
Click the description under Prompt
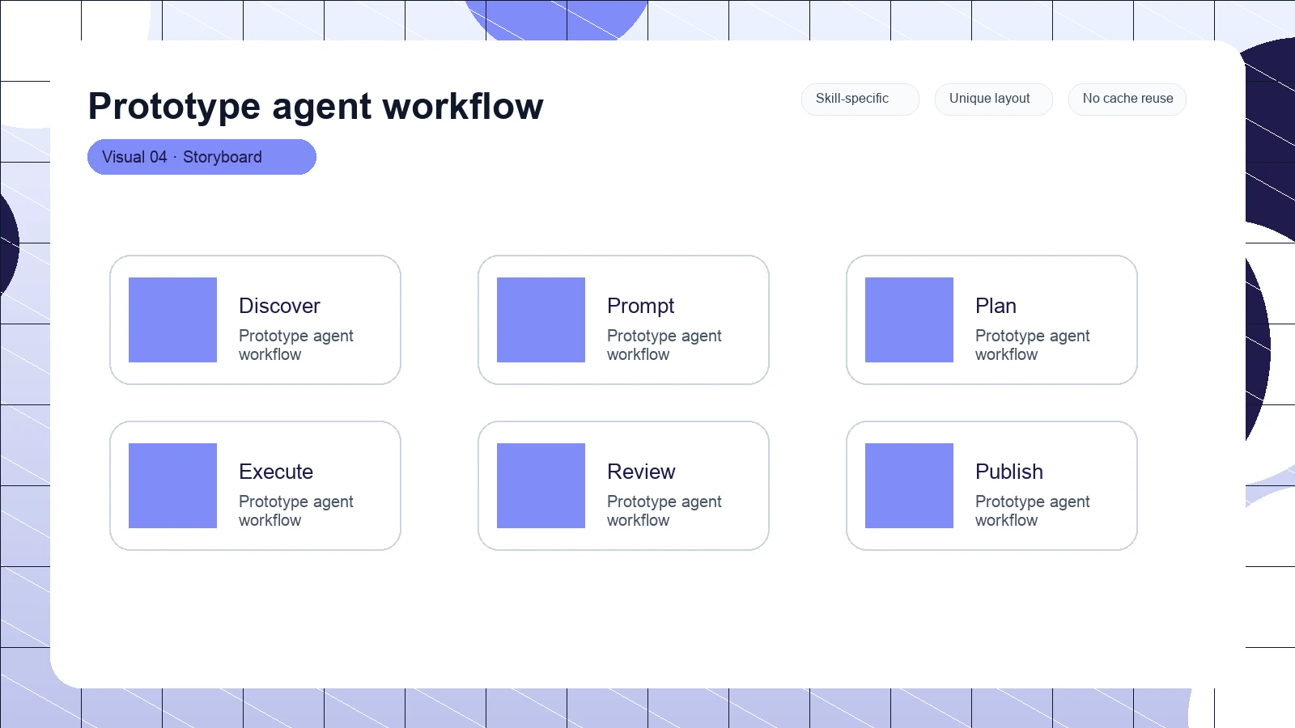tap(664, 345)
